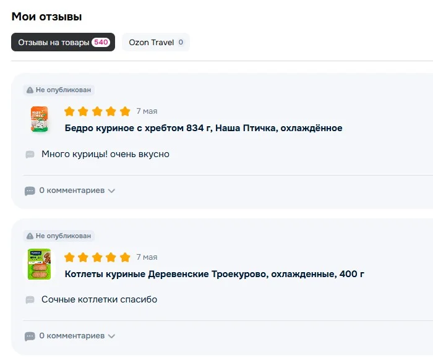Click the first 'Не опубликован' status badge
Image resolution: width=433 pixels, height=360 pixels.
[59, 90]
